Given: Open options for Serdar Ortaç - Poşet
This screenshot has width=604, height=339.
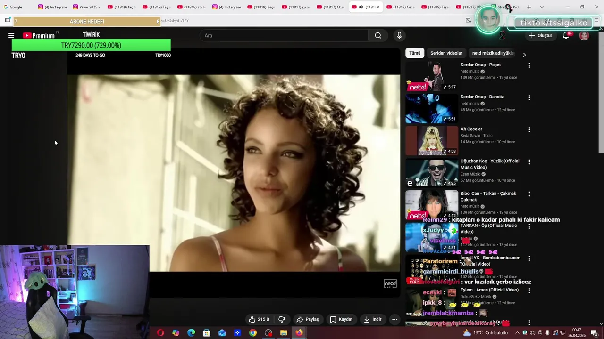Looking at the screenshot, I should [529, 65].
